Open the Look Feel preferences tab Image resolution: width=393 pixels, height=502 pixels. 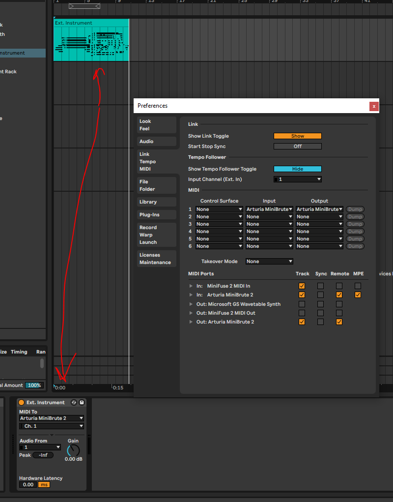157,125
